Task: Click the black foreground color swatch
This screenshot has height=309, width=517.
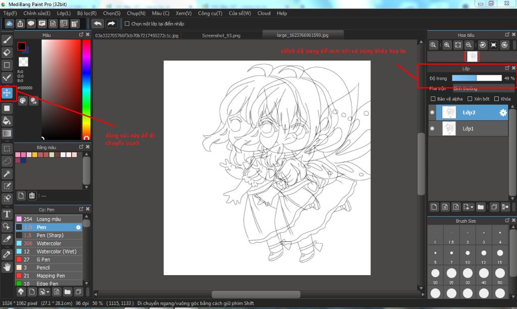Action: click(x=22, y=46)
